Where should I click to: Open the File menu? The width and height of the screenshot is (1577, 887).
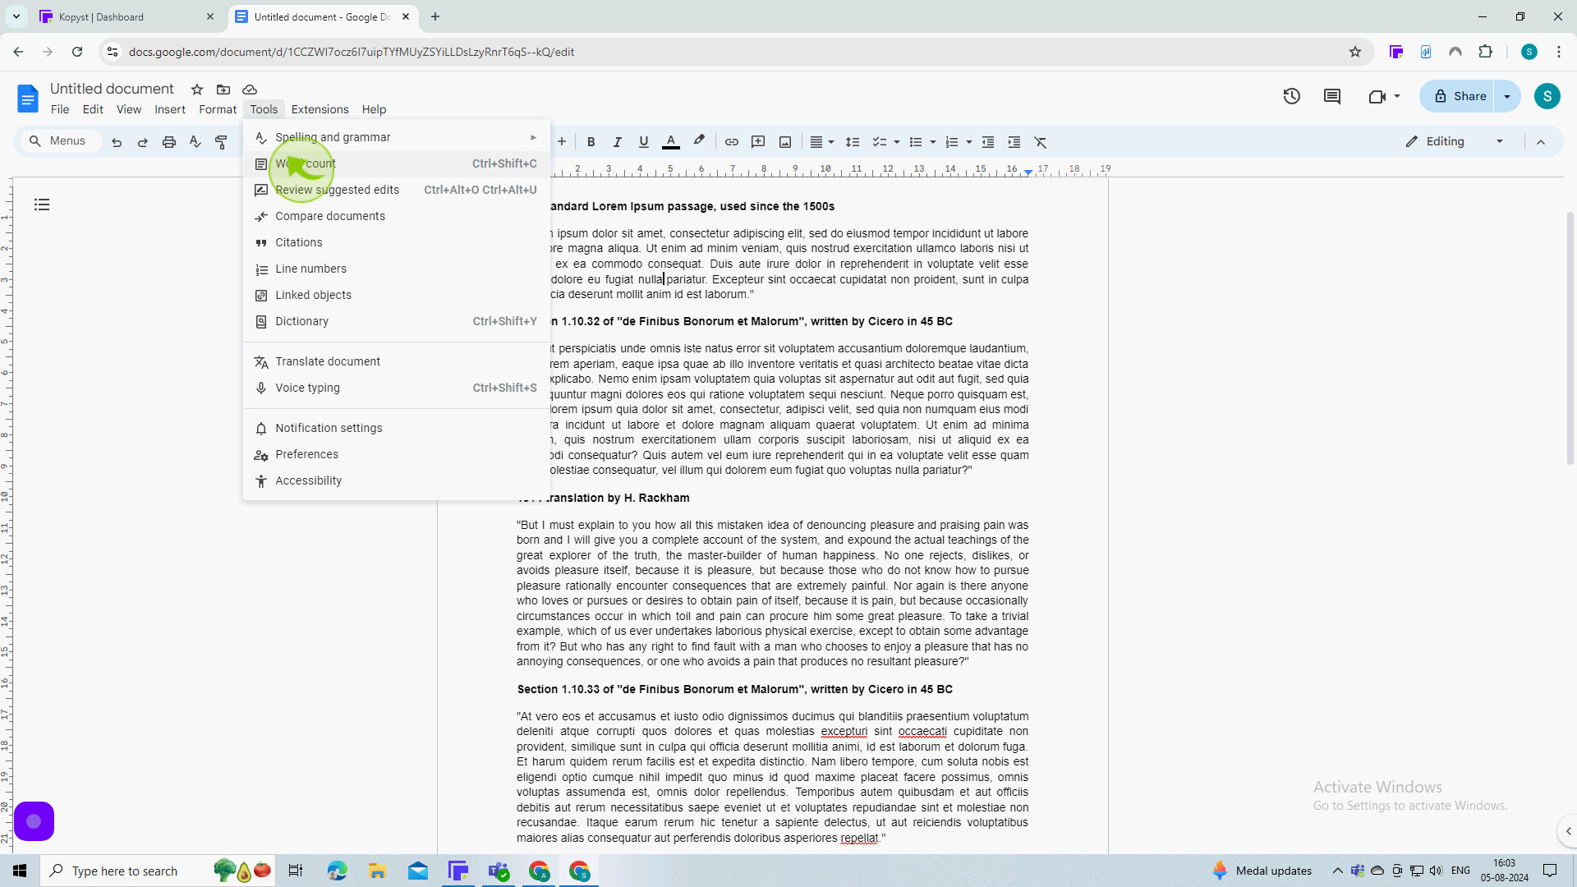click(x=60, y=109)
